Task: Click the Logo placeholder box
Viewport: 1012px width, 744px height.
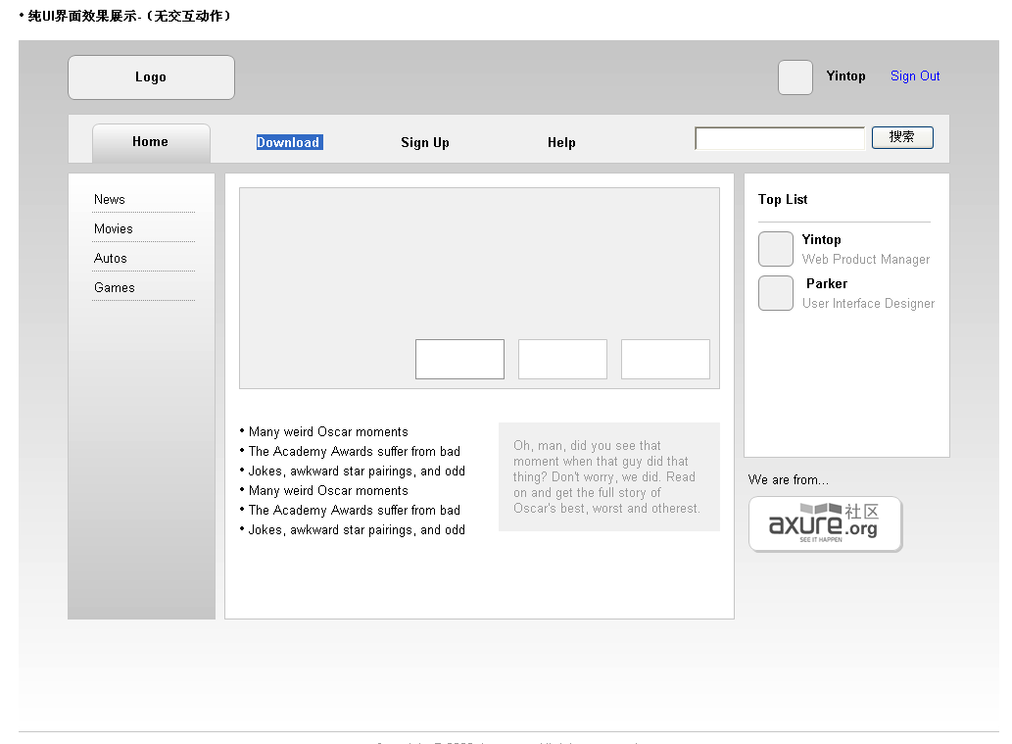Action: pos(151,77)
